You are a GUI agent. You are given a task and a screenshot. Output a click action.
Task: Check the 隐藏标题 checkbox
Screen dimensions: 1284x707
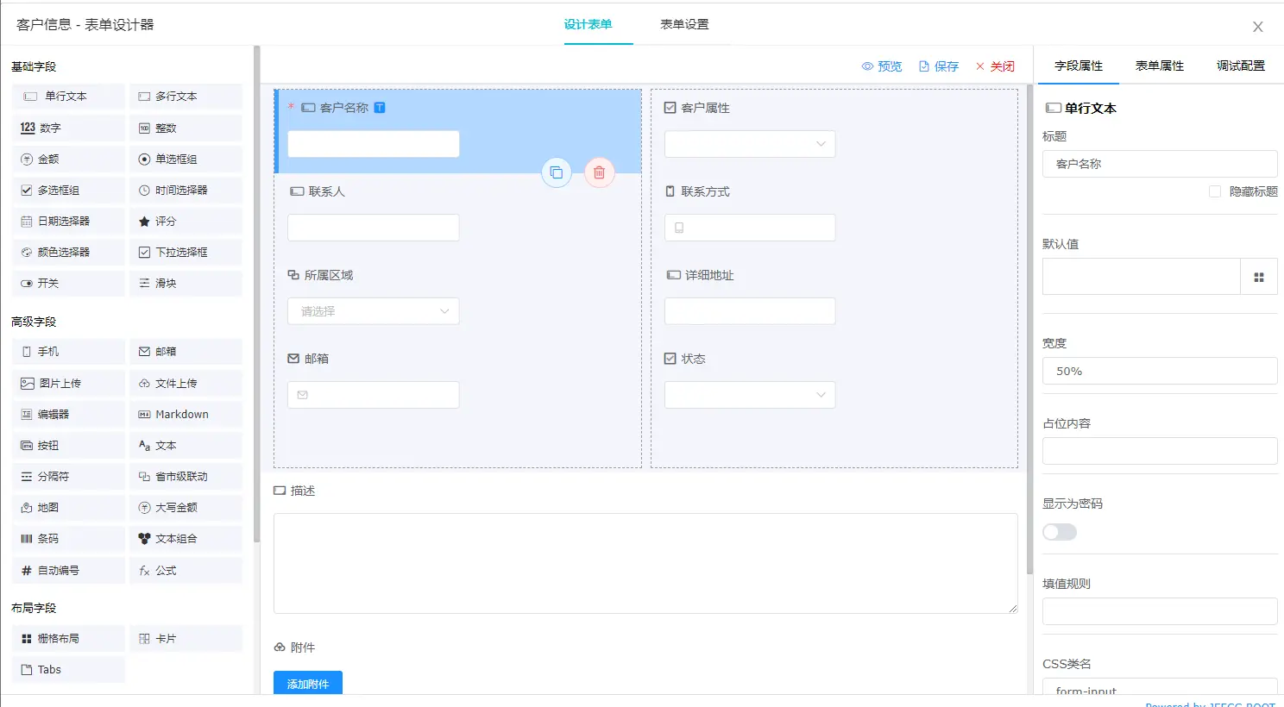point(1215,191)
